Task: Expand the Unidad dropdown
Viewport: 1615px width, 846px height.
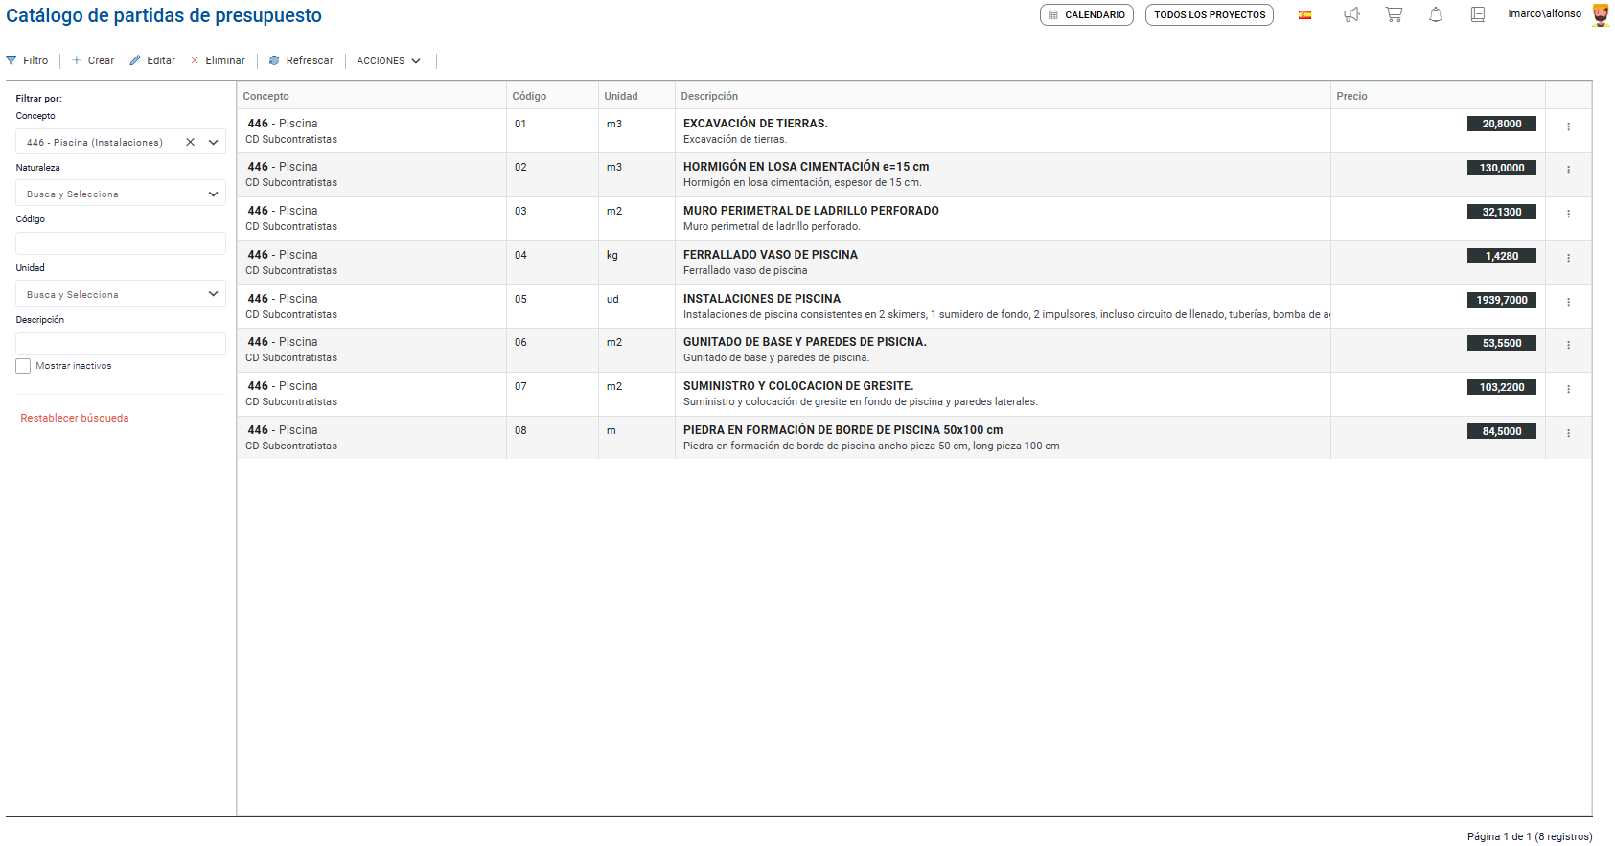Action: coord(213,294)
